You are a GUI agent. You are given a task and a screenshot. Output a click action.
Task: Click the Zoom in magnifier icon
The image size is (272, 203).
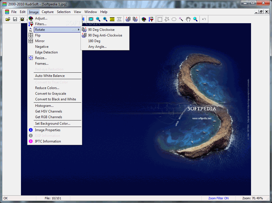tap(105, 19)
